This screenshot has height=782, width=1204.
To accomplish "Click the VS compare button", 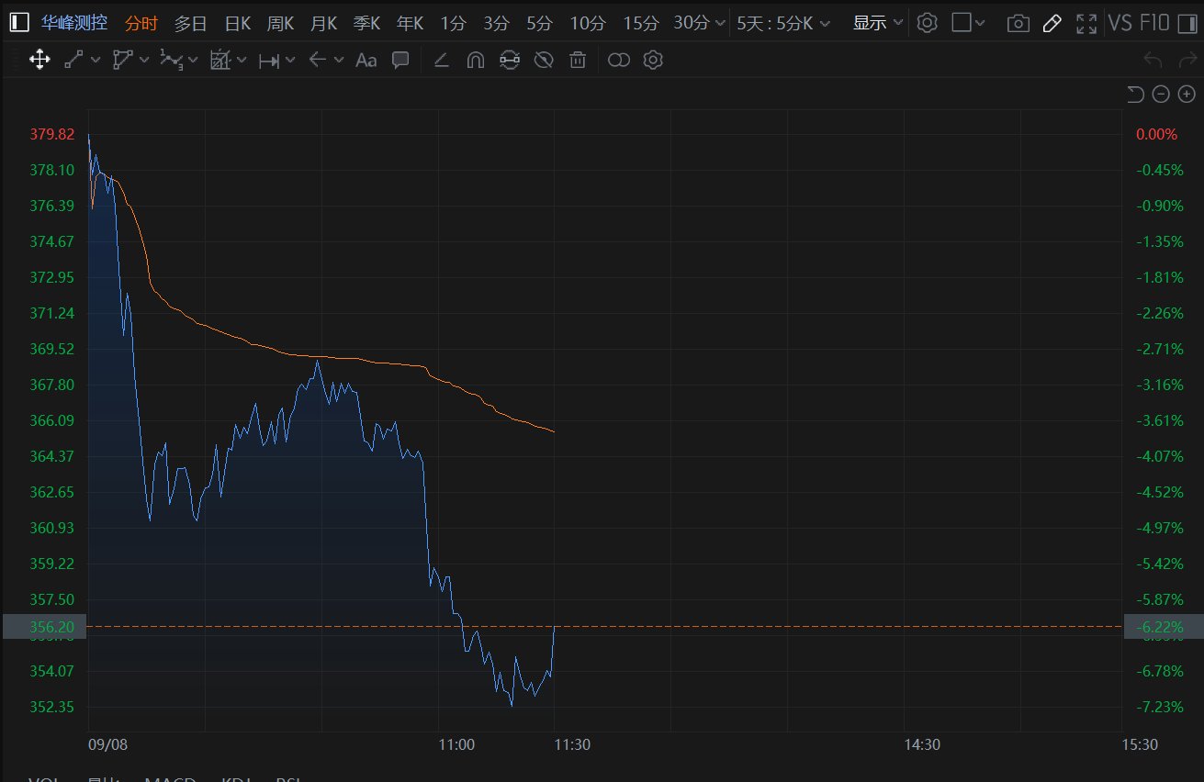I will [1120, 23].
